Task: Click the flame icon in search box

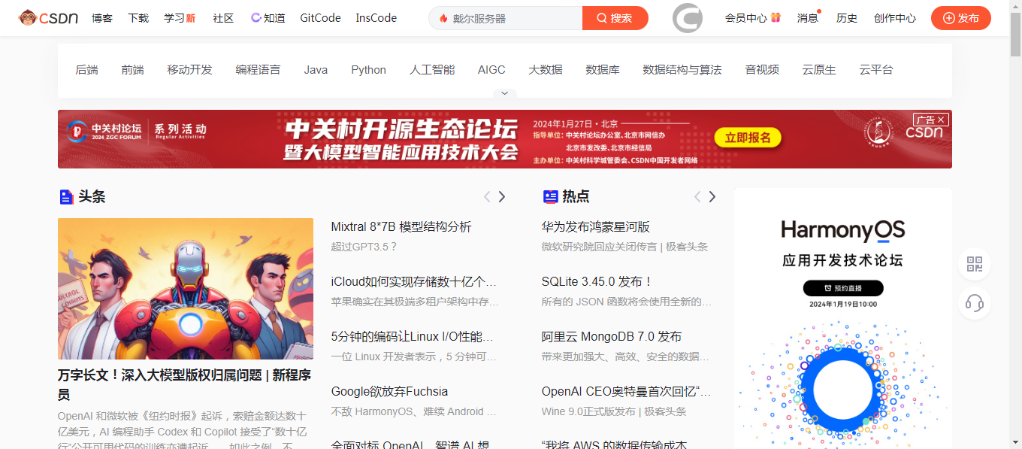Action: pos(443,18)
